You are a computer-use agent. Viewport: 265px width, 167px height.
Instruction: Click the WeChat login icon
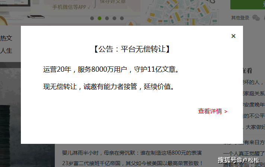click(256, 18)
